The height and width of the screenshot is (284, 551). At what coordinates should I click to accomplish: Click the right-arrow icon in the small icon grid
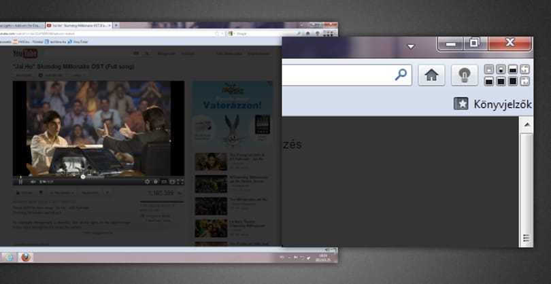point(524,81)
